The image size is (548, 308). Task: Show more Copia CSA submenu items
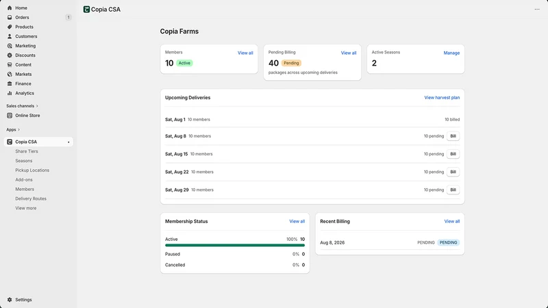point(25,208)
